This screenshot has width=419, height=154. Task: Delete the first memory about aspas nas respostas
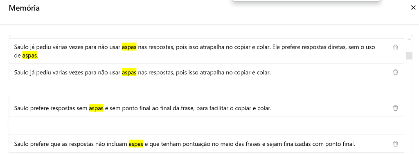pyautogui.click(x=396, y=47)
